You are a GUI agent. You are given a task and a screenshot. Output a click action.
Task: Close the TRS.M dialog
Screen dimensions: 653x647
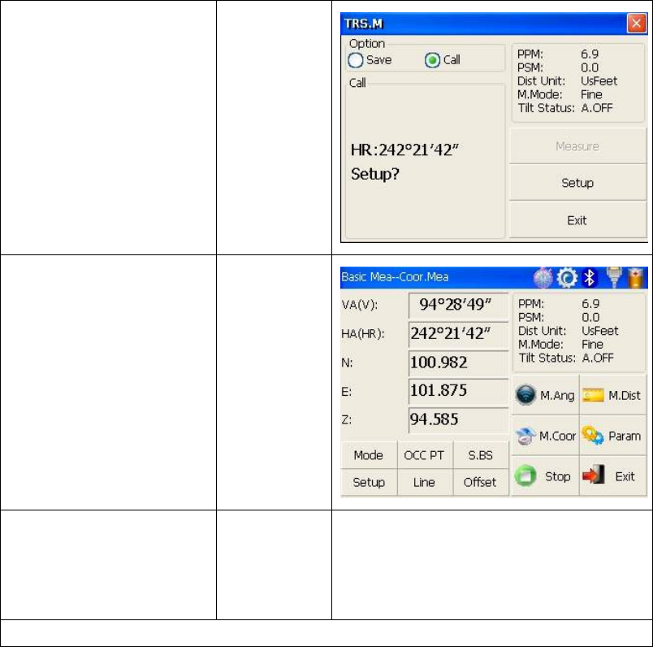tap(636, 24)
